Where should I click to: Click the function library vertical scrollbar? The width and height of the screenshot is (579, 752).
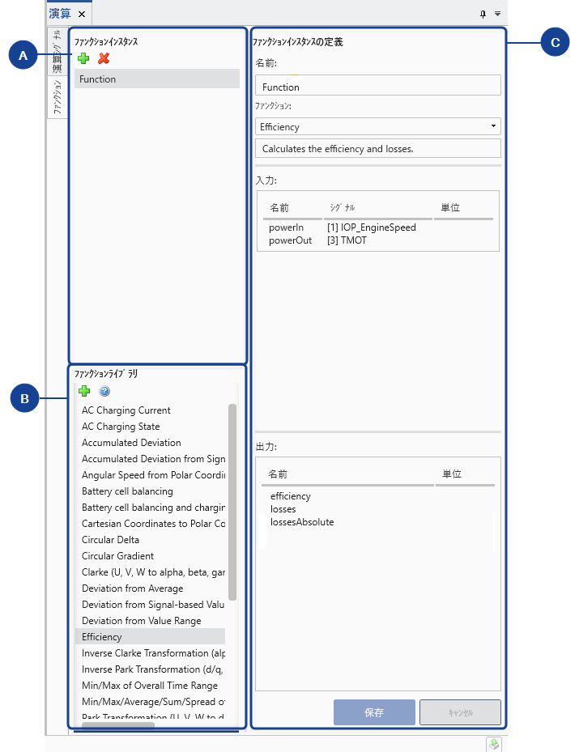(232, 502)
